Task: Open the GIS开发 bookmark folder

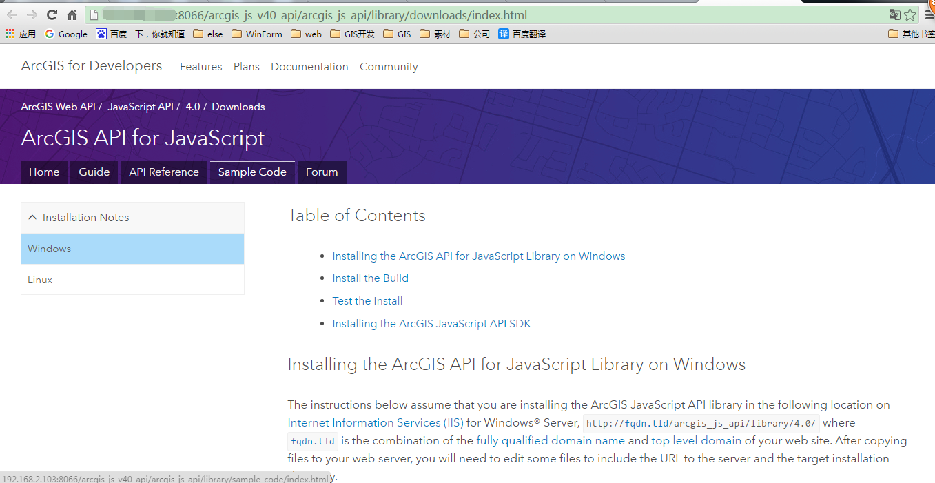Action: [x=352, y=34]
